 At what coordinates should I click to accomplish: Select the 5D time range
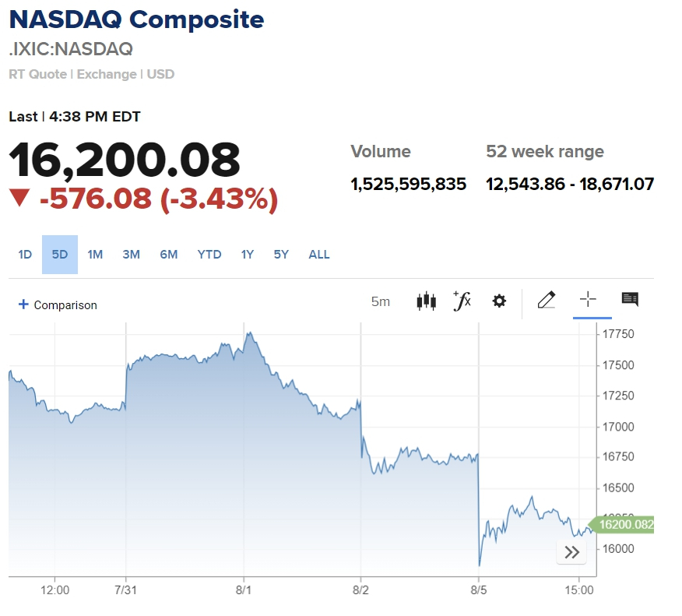click(x=60, y=255)
